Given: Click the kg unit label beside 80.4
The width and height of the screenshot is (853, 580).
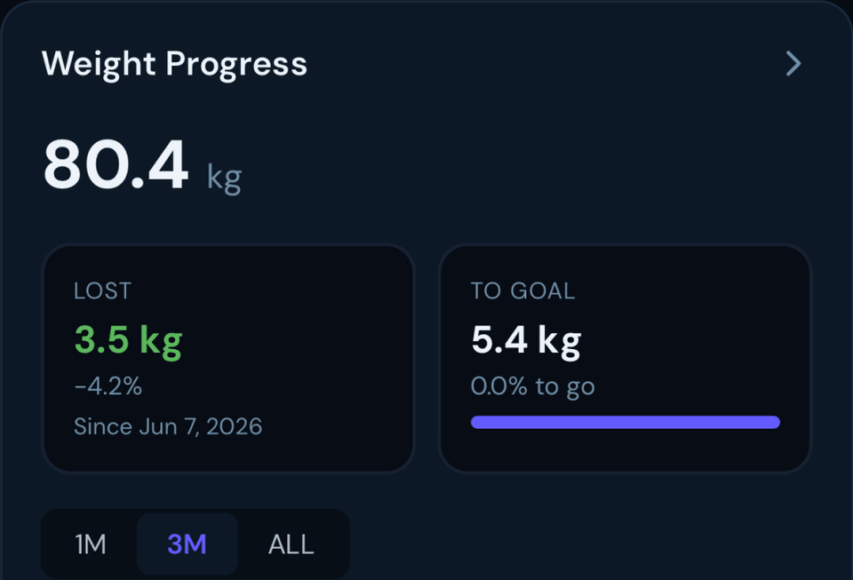Looking at the screenshot, I should [224, 178].
